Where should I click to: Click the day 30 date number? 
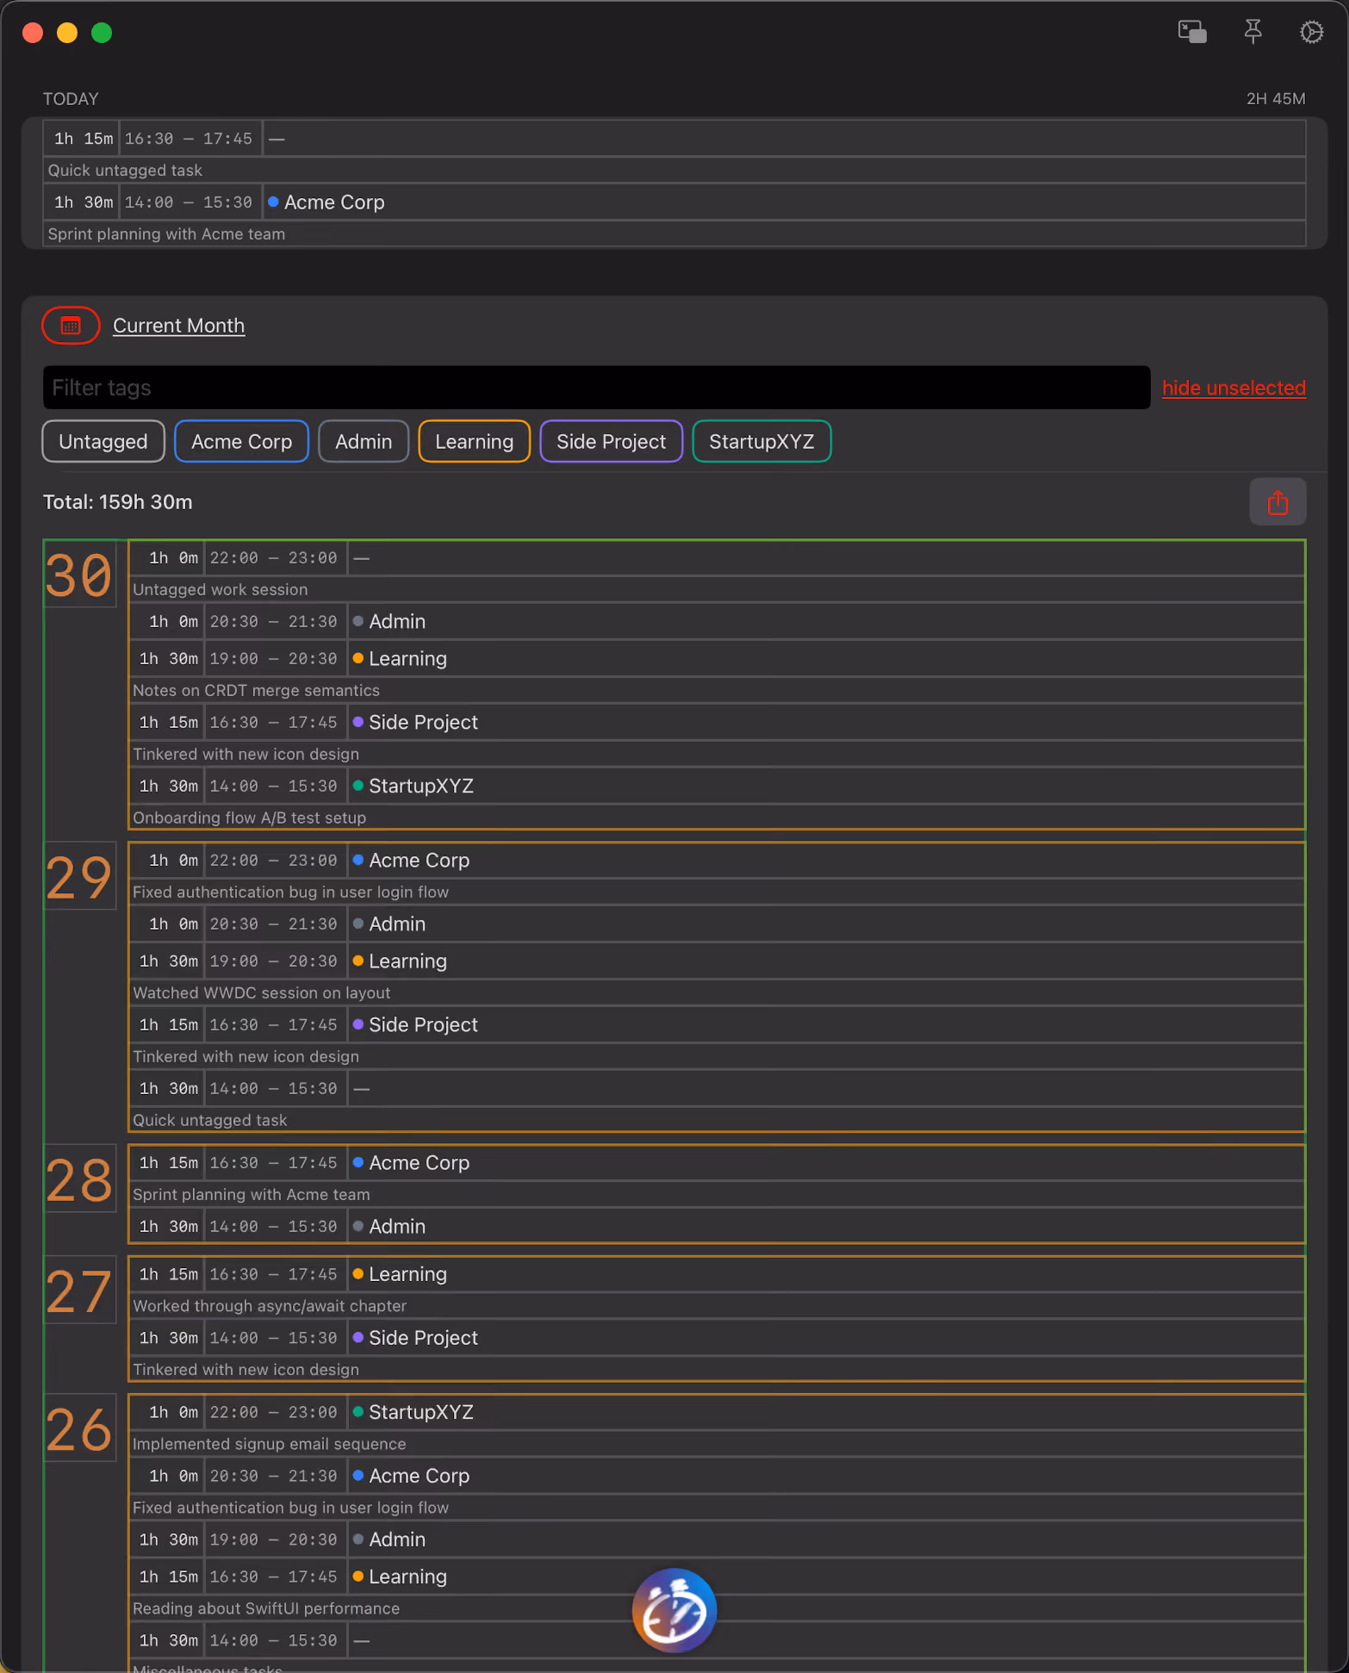click(x=79, y=575)
